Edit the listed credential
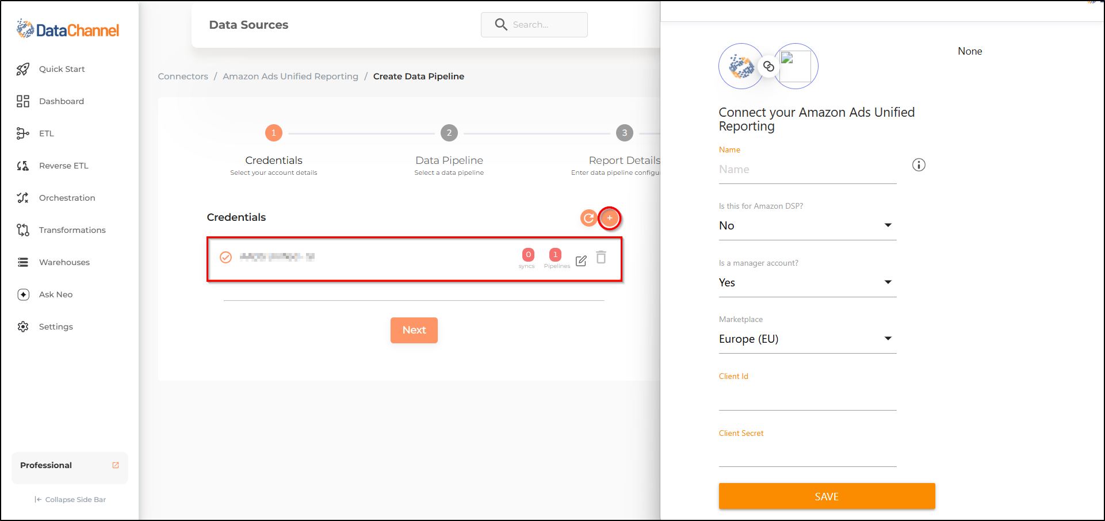The width and height of the screenshot is (1105, 521). [581, 260]
